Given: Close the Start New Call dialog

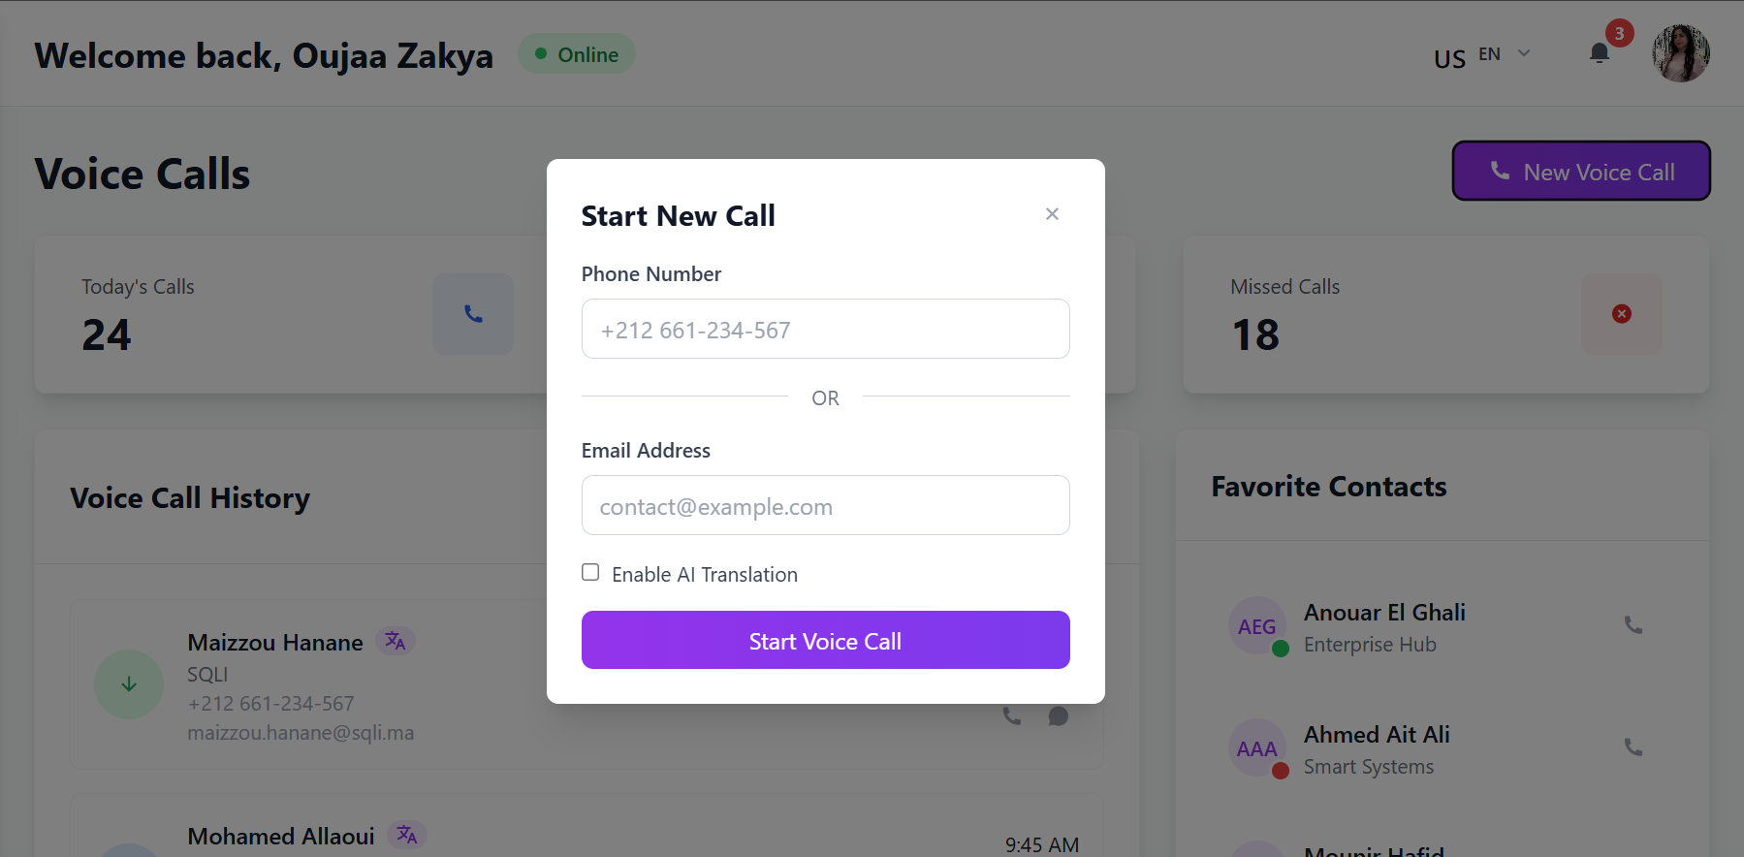Looking at the screenshot, I should coord(1052,214).
